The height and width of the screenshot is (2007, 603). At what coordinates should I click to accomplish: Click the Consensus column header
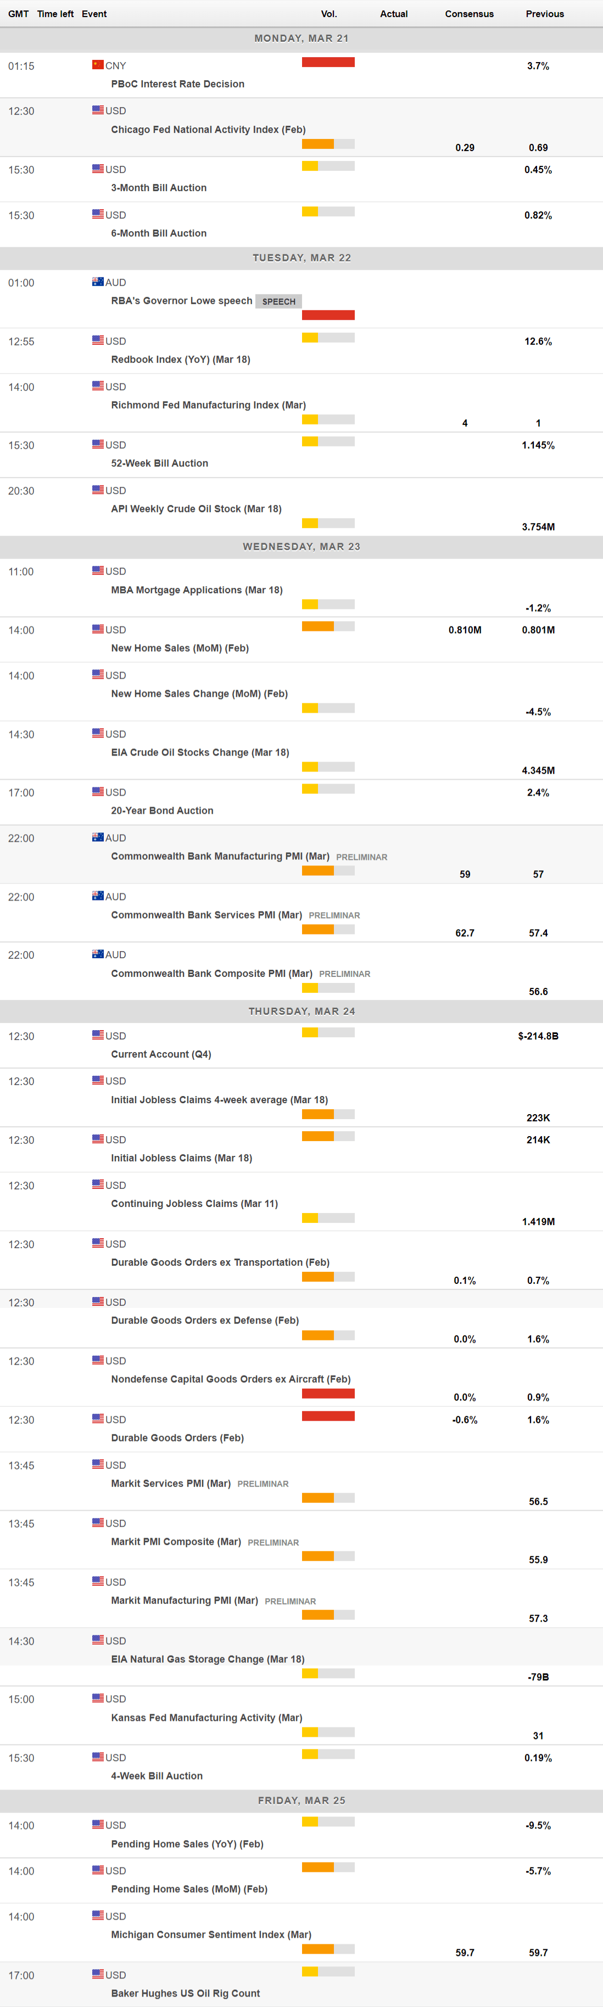click(x=469, y=14)
